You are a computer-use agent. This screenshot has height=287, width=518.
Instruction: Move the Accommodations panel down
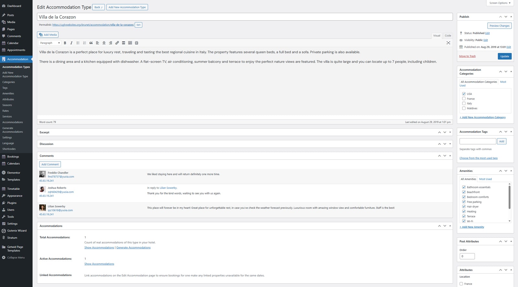pyautogui.click(x=445, y=226)
